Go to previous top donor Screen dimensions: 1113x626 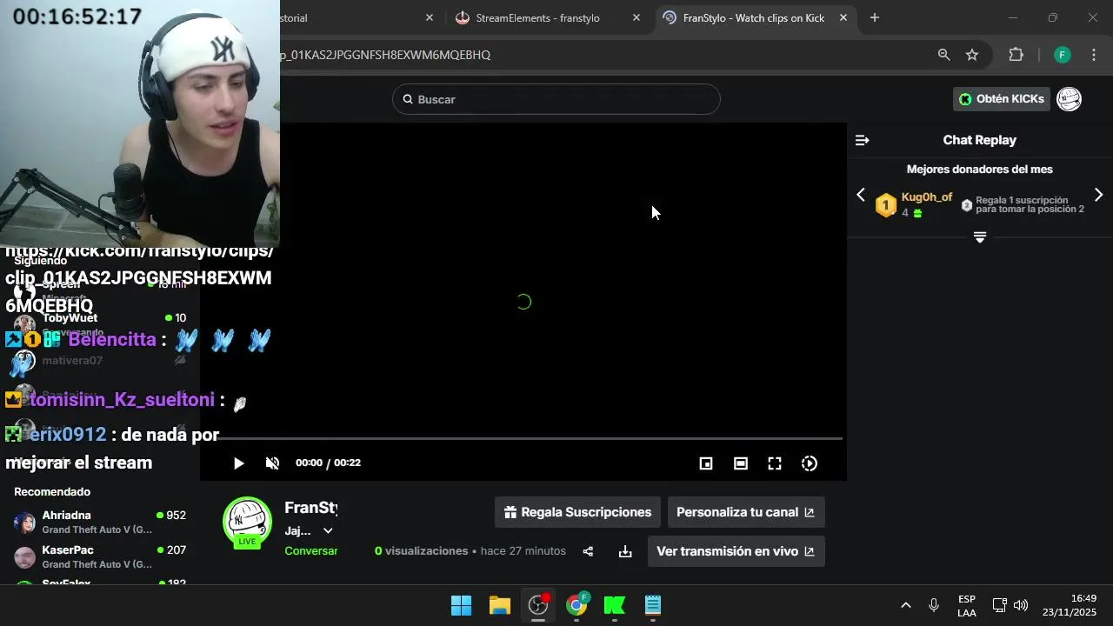click(x=861, y=195)
